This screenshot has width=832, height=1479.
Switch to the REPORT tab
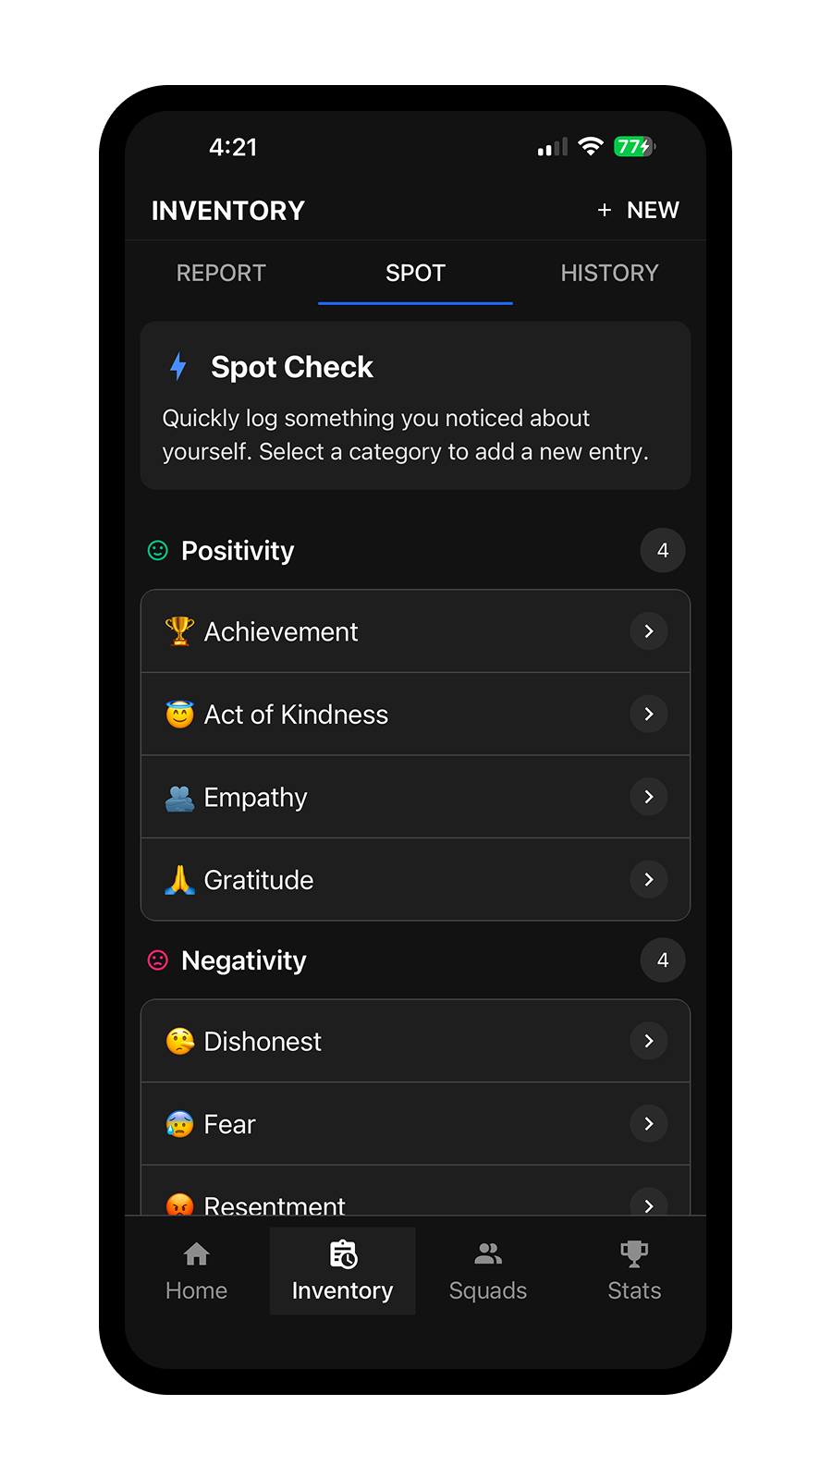click(x=220, y=273)
